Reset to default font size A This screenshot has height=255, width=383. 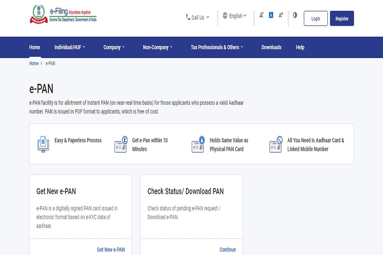coord(271,15)
